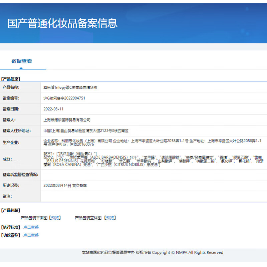
Task: Click the NMPA copyright footer text
Action: point(152,253)
